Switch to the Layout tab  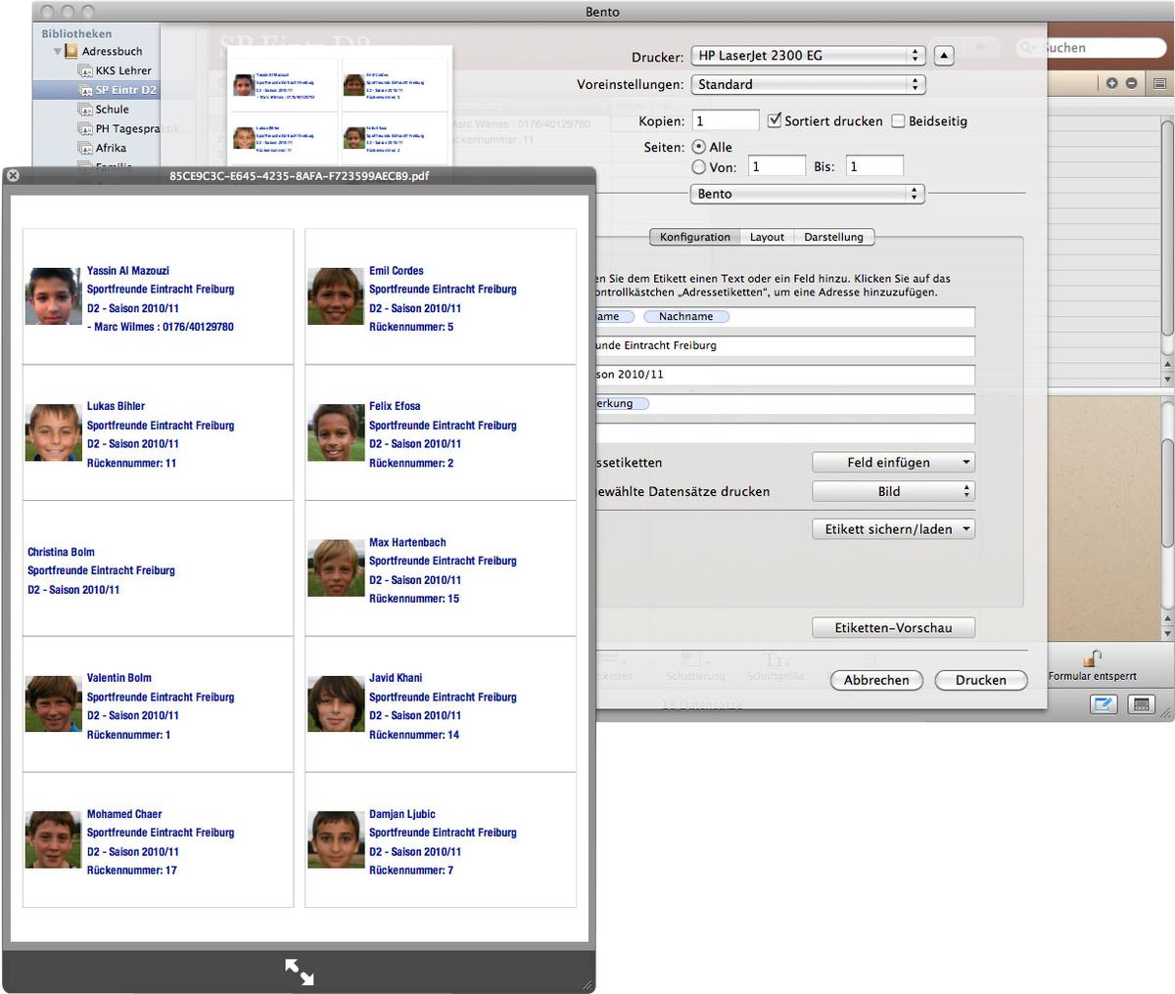click(x=767, y=237)
